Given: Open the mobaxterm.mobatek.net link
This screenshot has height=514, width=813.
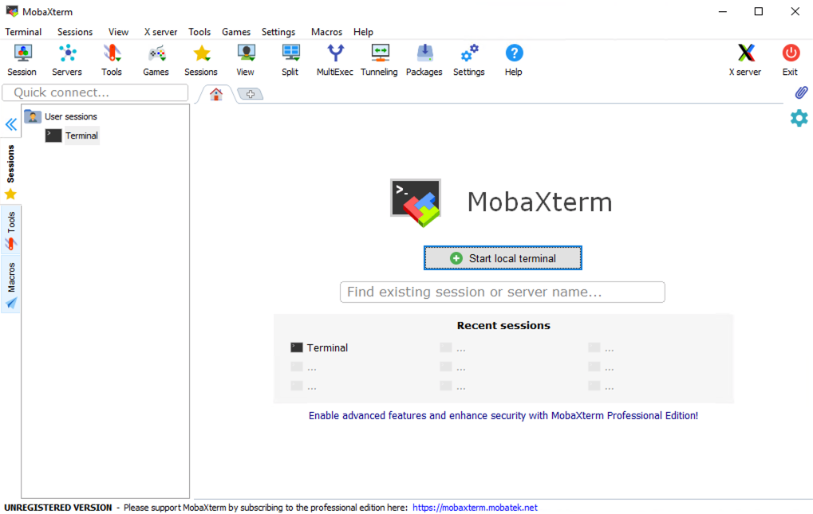Looking at the screenshot, I should tap(474, 508).
